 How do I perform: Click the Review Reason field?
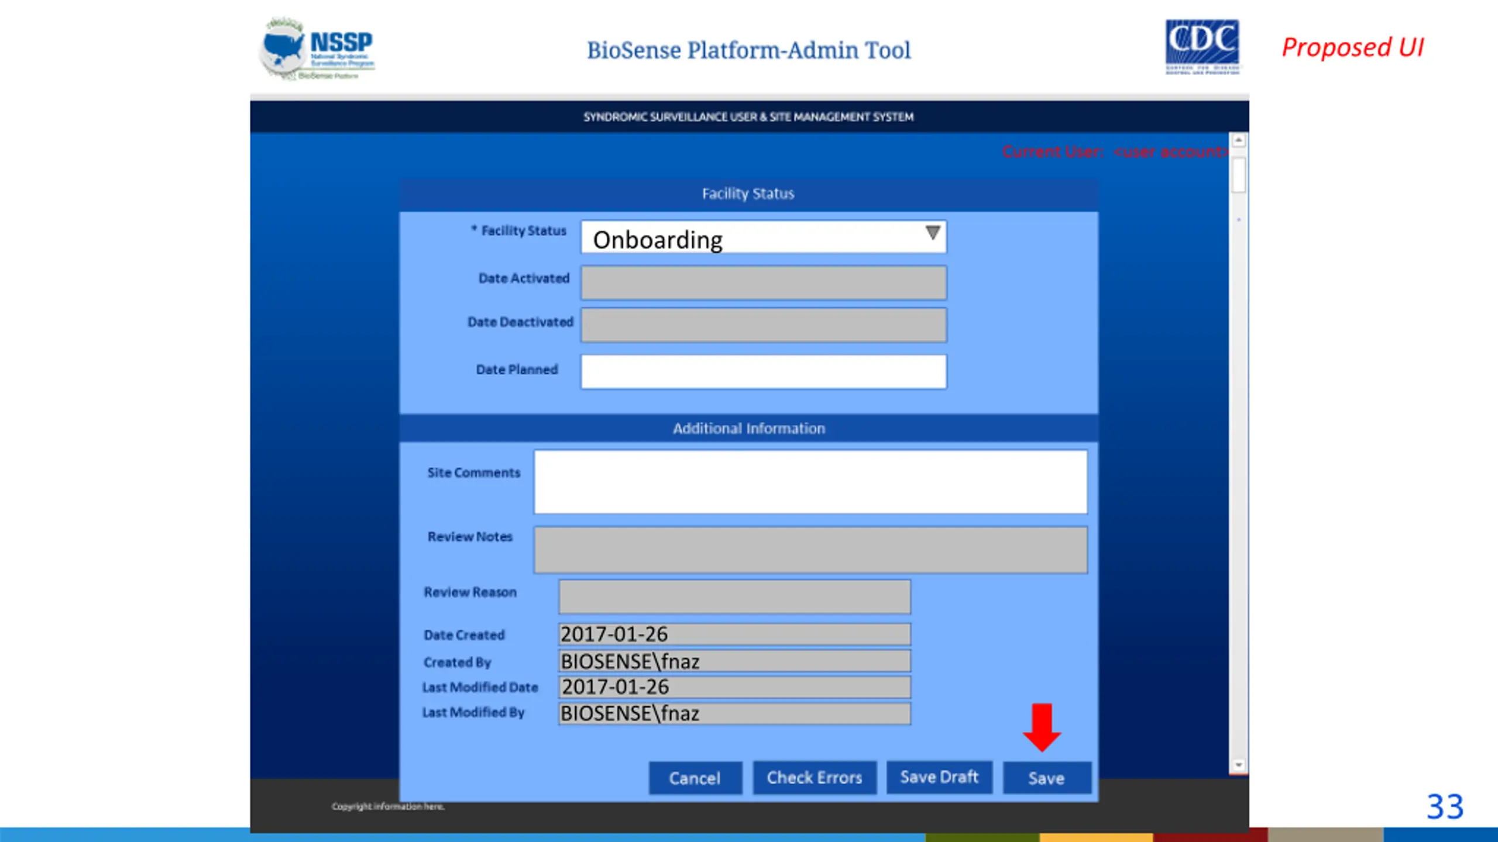734,596
